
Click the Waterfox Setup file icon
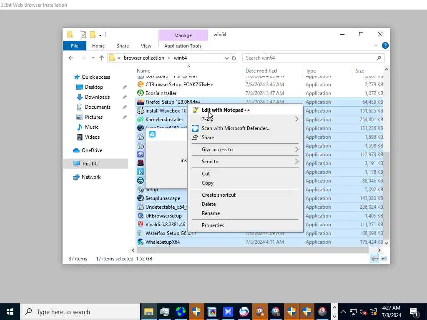(140, 233)
